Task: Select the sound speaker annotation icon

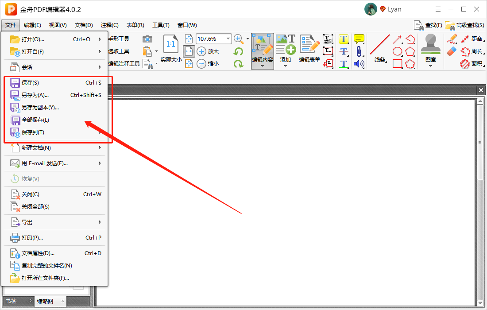Action: [359, 64]
